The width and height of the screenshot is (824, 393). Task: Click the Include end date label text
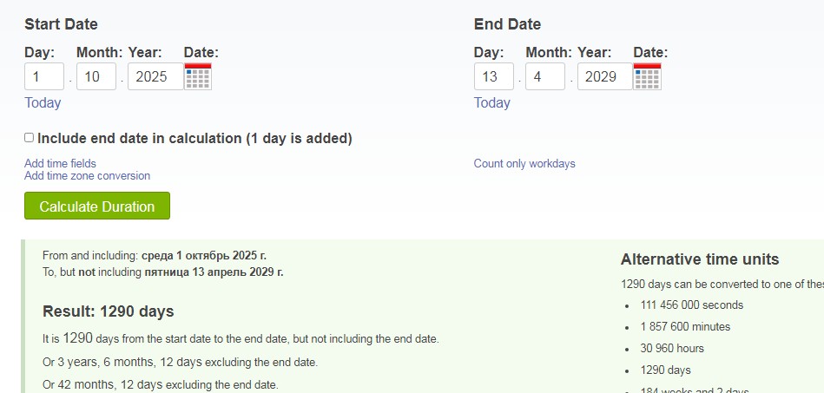(194, 139)
